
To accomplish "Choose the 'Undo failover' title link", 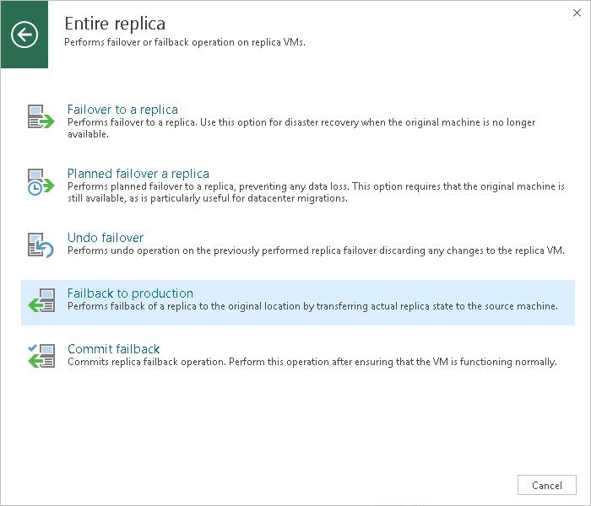I will 106,238.
